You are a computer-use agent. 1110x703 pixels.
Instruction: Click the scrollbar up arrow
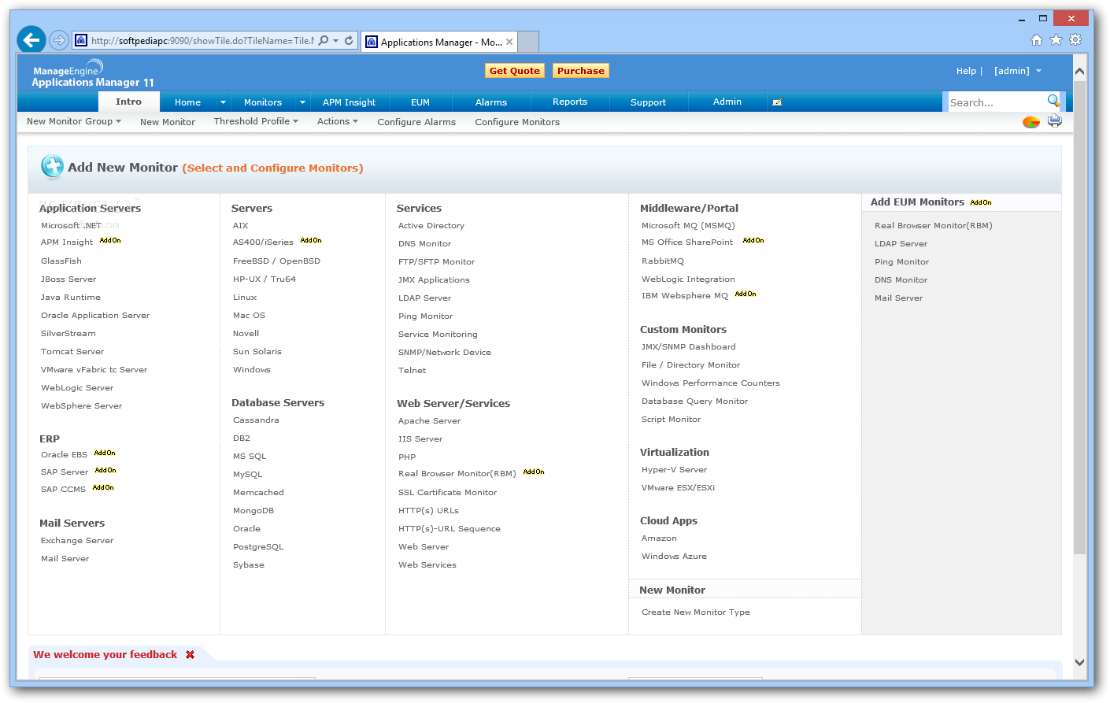[1079, 71]
